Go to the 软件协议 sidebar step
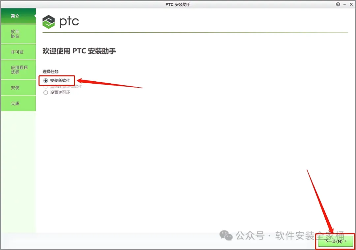 point(18,34)
